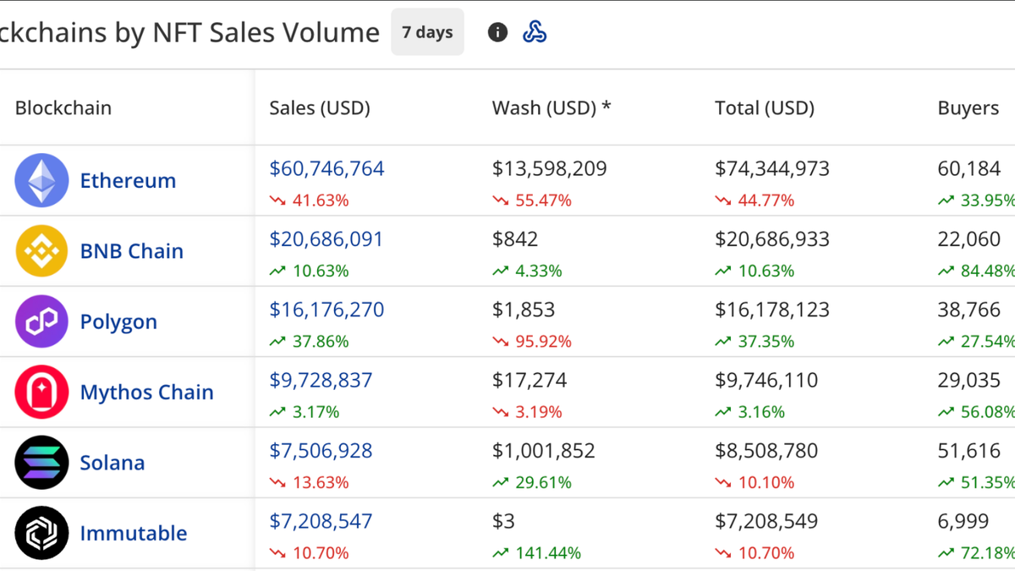Click the Solana logo icon
Image resolution: width=1015 pixels, height=571 pixels.
41,463
